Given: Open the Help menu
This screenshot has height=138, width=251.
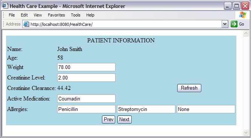Looking at the screenshot, I should click(90, 15).
